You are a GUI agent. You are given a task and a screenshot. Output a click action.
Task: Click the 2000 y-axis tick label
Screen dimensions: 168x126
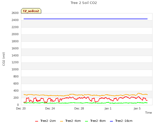[15, 34]
